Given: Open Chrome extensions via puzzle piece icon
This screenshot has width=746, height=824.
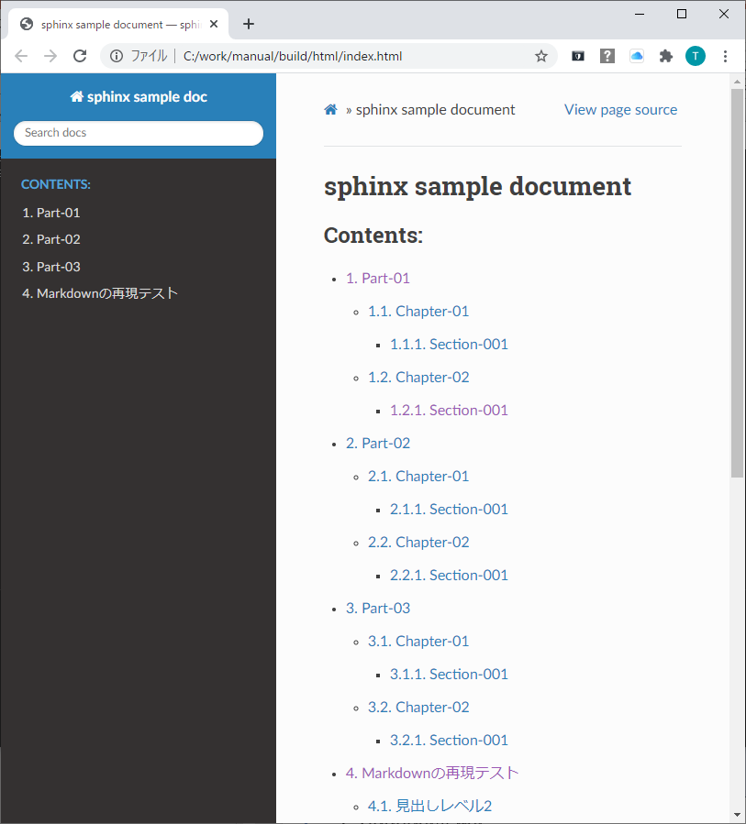Looking at the screenshot, I should (666, 56).
